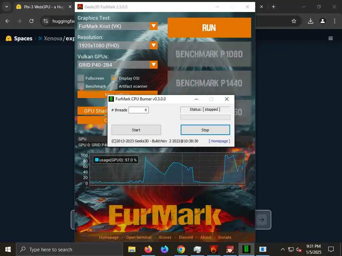Click the taskbar search box
The image size is (342, 256).
point(69,249)
